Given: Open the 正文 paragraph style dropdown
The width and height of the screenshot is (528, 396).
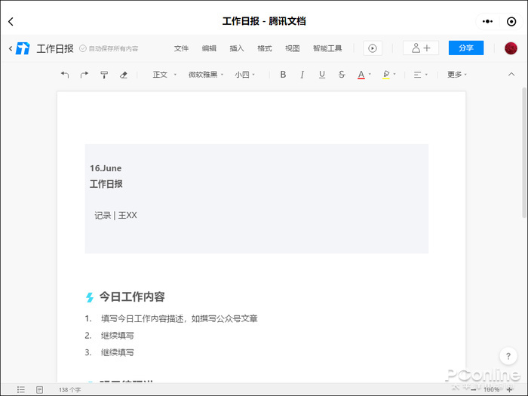Looking at the screenshot, I should (164, 75).
